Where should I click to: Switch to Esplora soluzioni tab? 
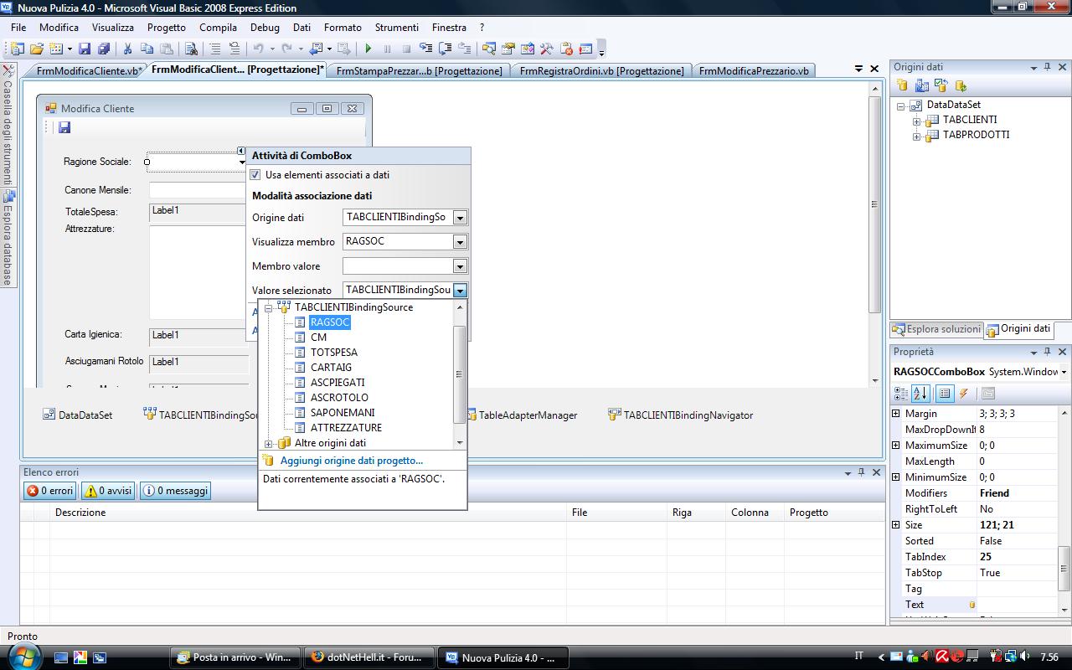click(936, 329)
